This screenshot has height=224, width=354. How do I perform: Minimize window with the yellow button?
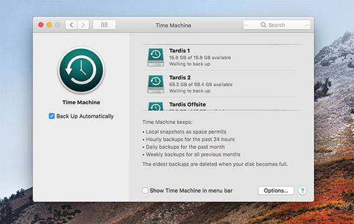click(49, 25)
